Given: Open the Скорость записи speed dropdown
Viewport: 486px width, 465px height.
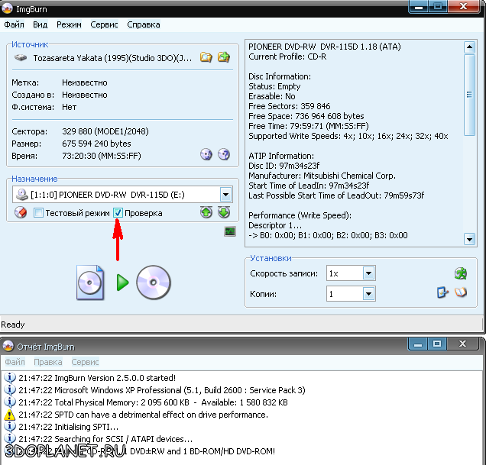Looking at the screenshot, I should 369,273.
